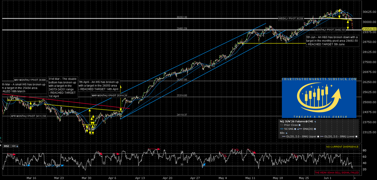Click the 25314.80 level value label
This screenshot has width=377, height=180.
pyautogui.click(x=182, y=95)
